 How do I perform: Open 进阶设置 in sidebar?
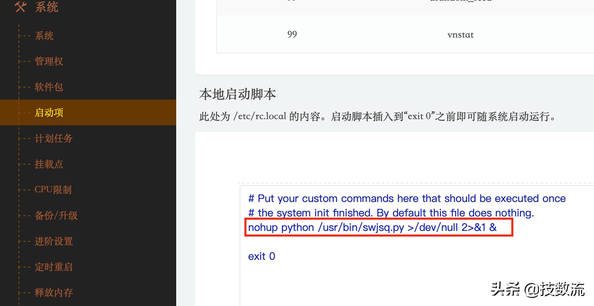pos(54,241)
